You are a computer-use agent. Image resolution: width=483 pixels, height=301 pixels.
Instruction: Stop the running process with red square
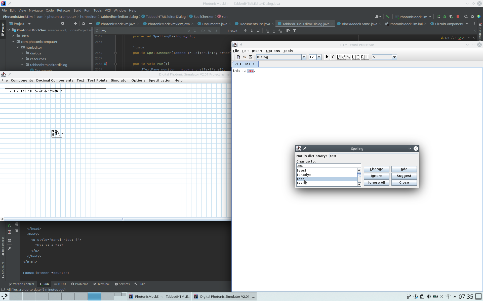pos(458,17)
